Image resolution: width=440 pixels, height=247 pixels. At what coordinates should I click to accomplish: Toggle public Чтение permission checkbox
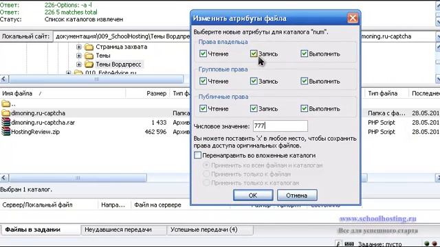[203, 108]
